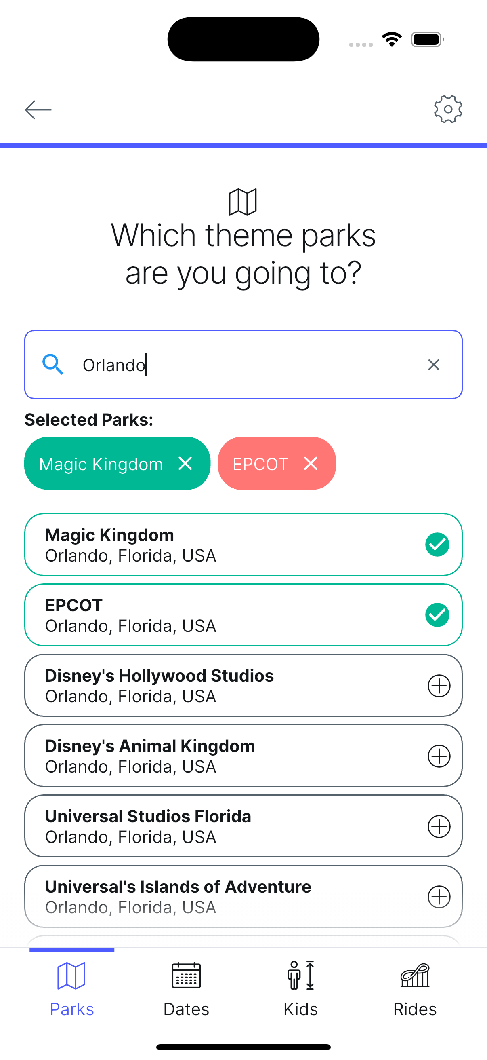This screenshot has width=487, height=1060.
Task: Switch to the Dates tab
Action: pos(186,989)
